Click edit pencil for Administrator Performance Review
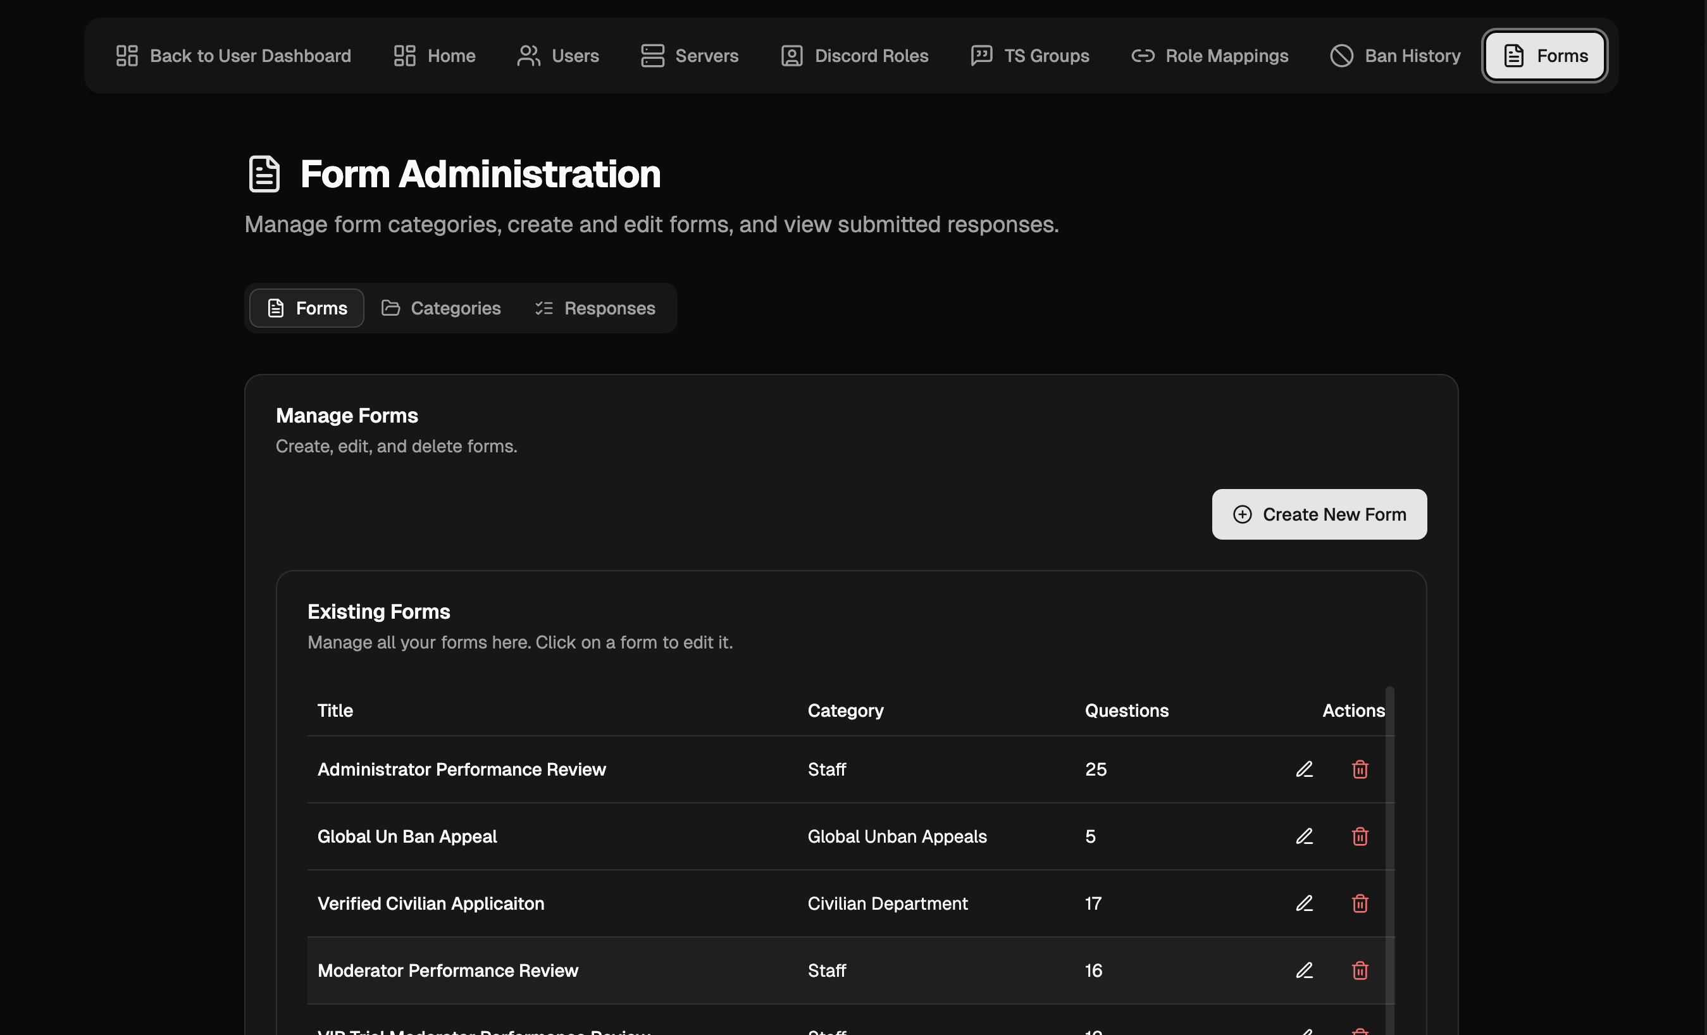The width and height of the screenshot is (1707, 1035). (x=1304, y=769)
